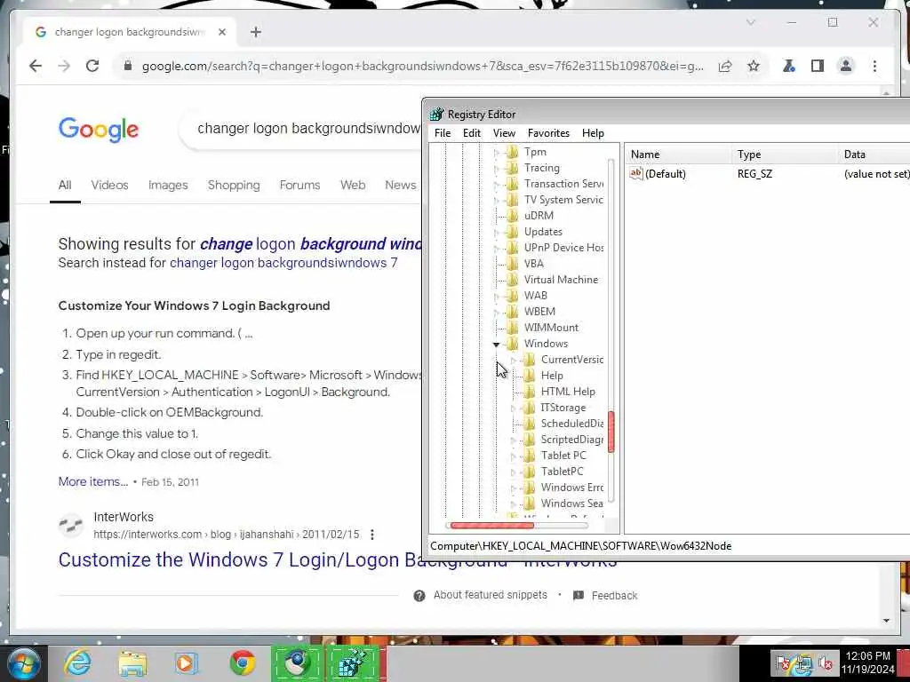Expand the WBEM key

(496, 312)
